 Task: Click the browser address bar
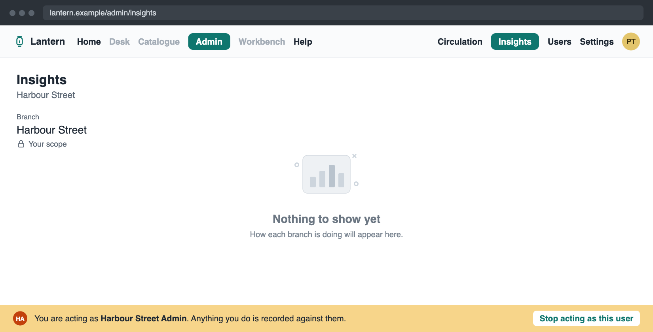pyautogui.click(x=343, y=13)
